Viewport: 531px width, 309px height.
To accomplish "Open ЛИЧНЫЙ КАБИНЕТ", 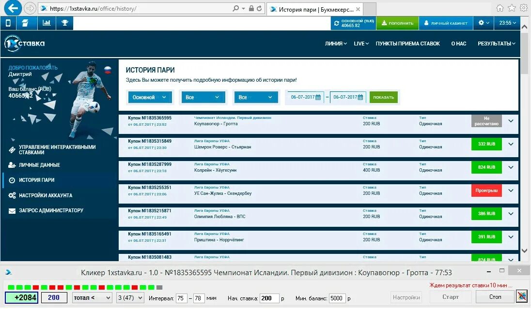I will click(446, 23).
